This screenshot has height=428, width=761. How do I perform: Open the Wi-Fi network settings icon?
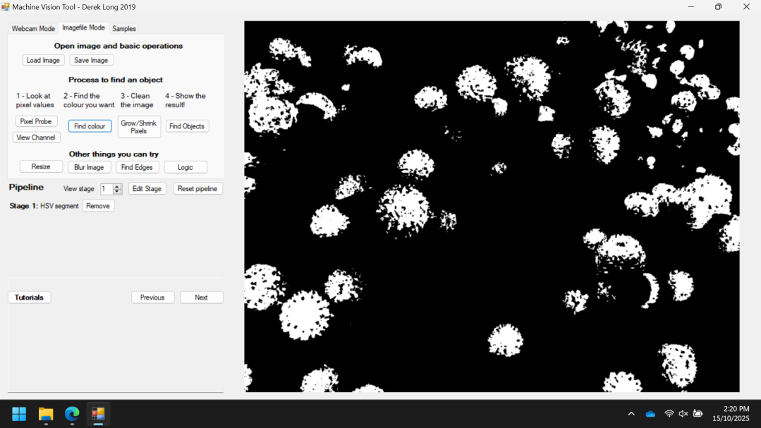tap(669, 414)
